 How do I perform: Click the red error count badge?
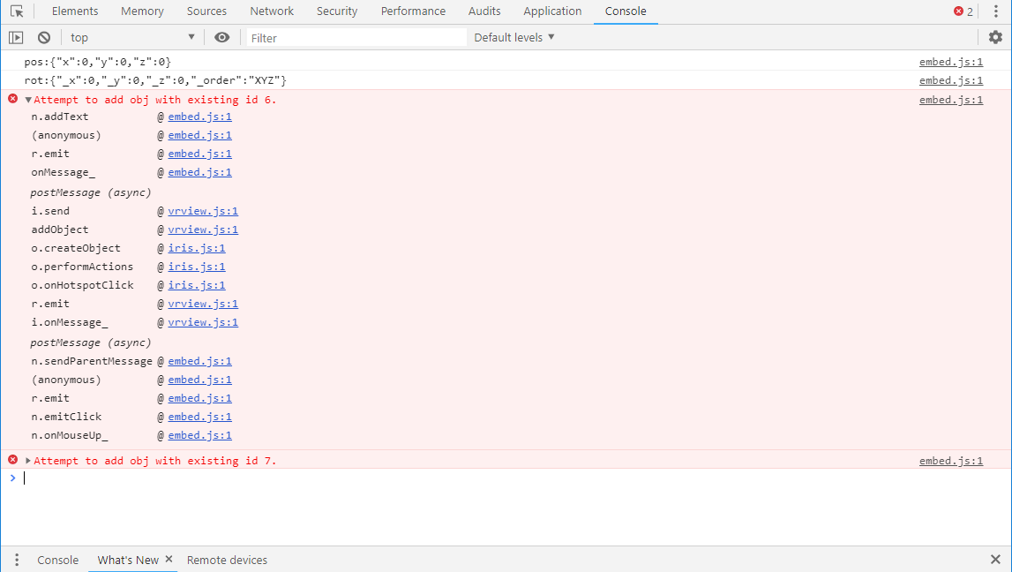click(963, 11)
